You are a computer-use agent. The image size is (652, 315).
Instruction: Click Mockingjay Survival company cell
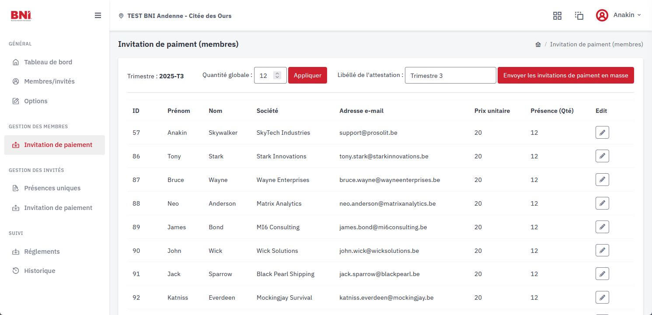(x=284, y=297)
